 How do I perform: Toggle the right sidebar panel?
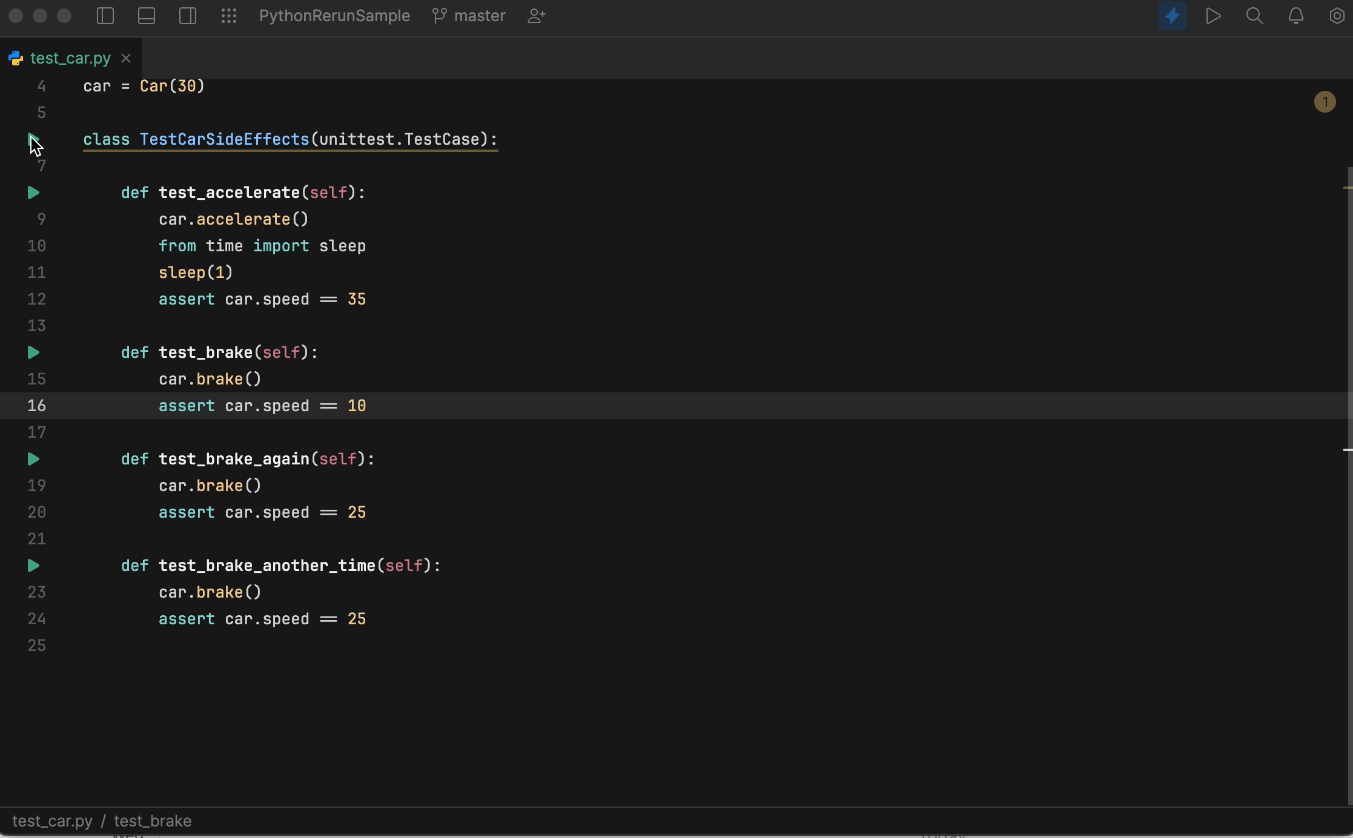(188, 16)
